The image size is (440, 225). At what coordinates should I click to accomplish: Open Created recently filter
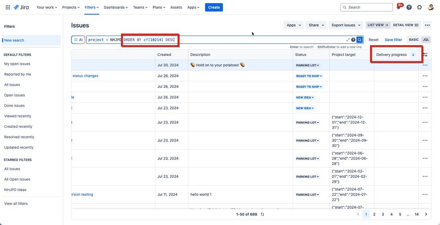[x=18, y=127]
